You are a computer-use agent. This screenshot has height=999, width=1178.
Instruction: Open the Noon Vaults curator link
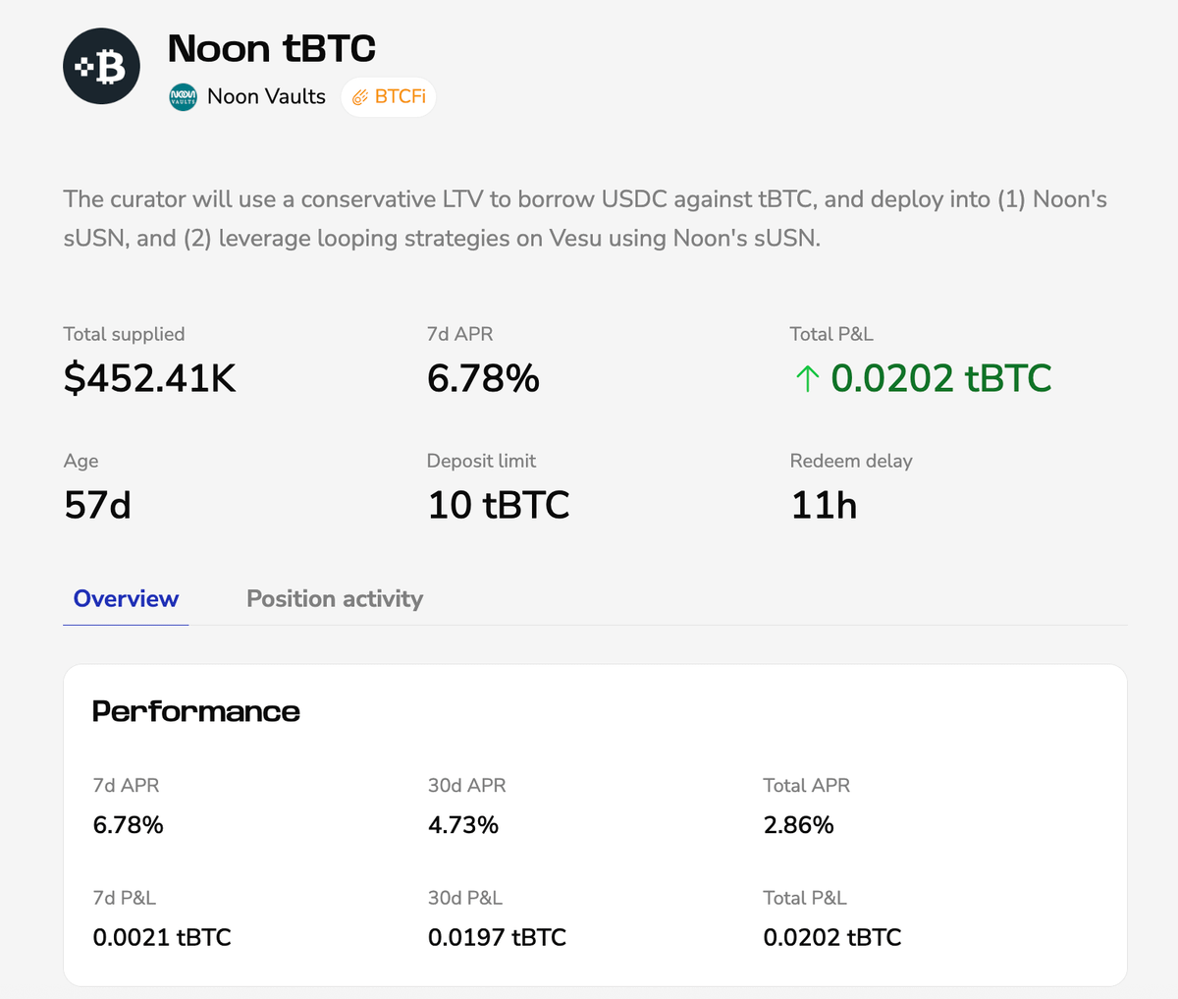pos(266,96)
